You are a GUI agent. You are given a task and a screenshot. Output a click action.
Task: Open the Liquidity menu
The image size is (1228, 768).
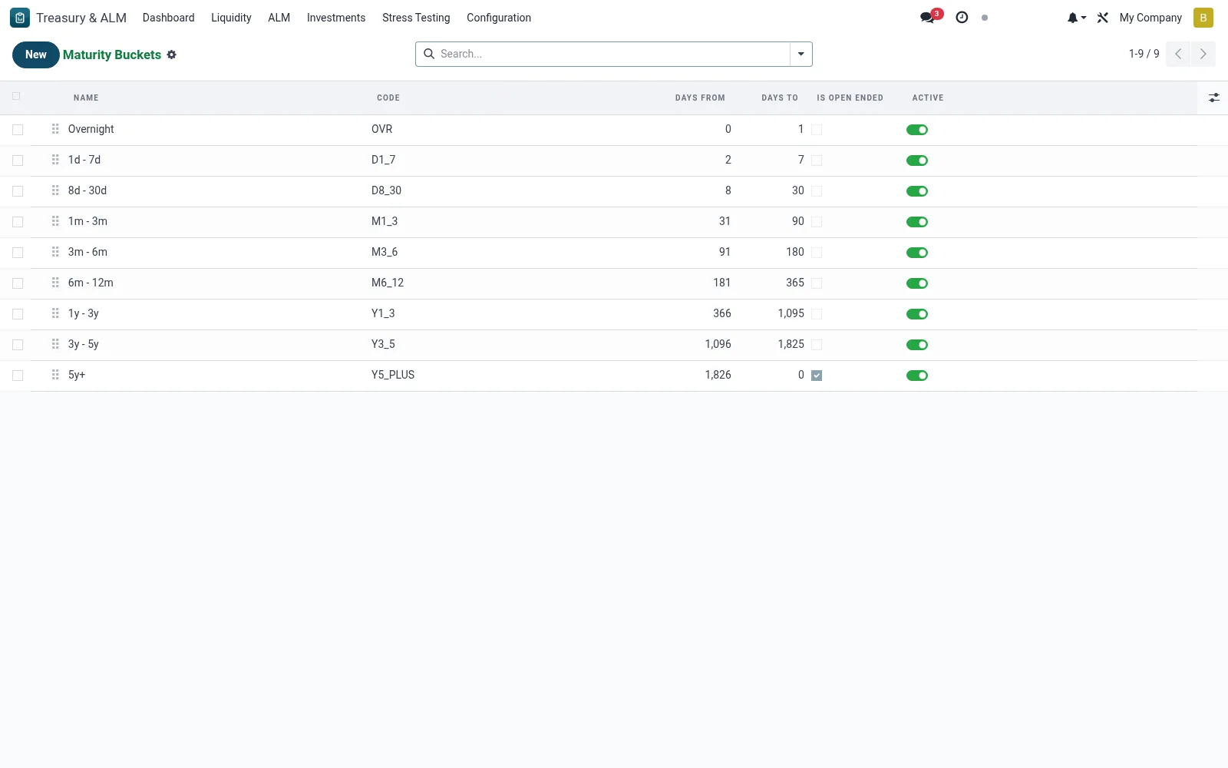click(x=231, y=18)
